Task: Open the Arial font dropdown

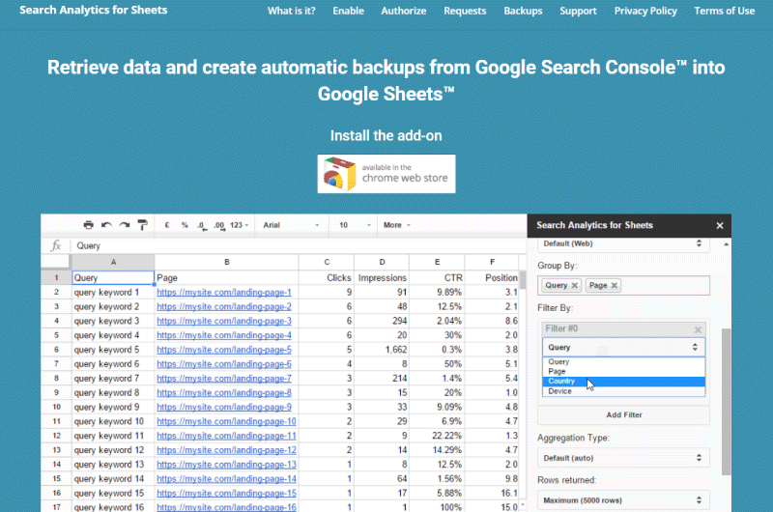Action: click(291, 225)
